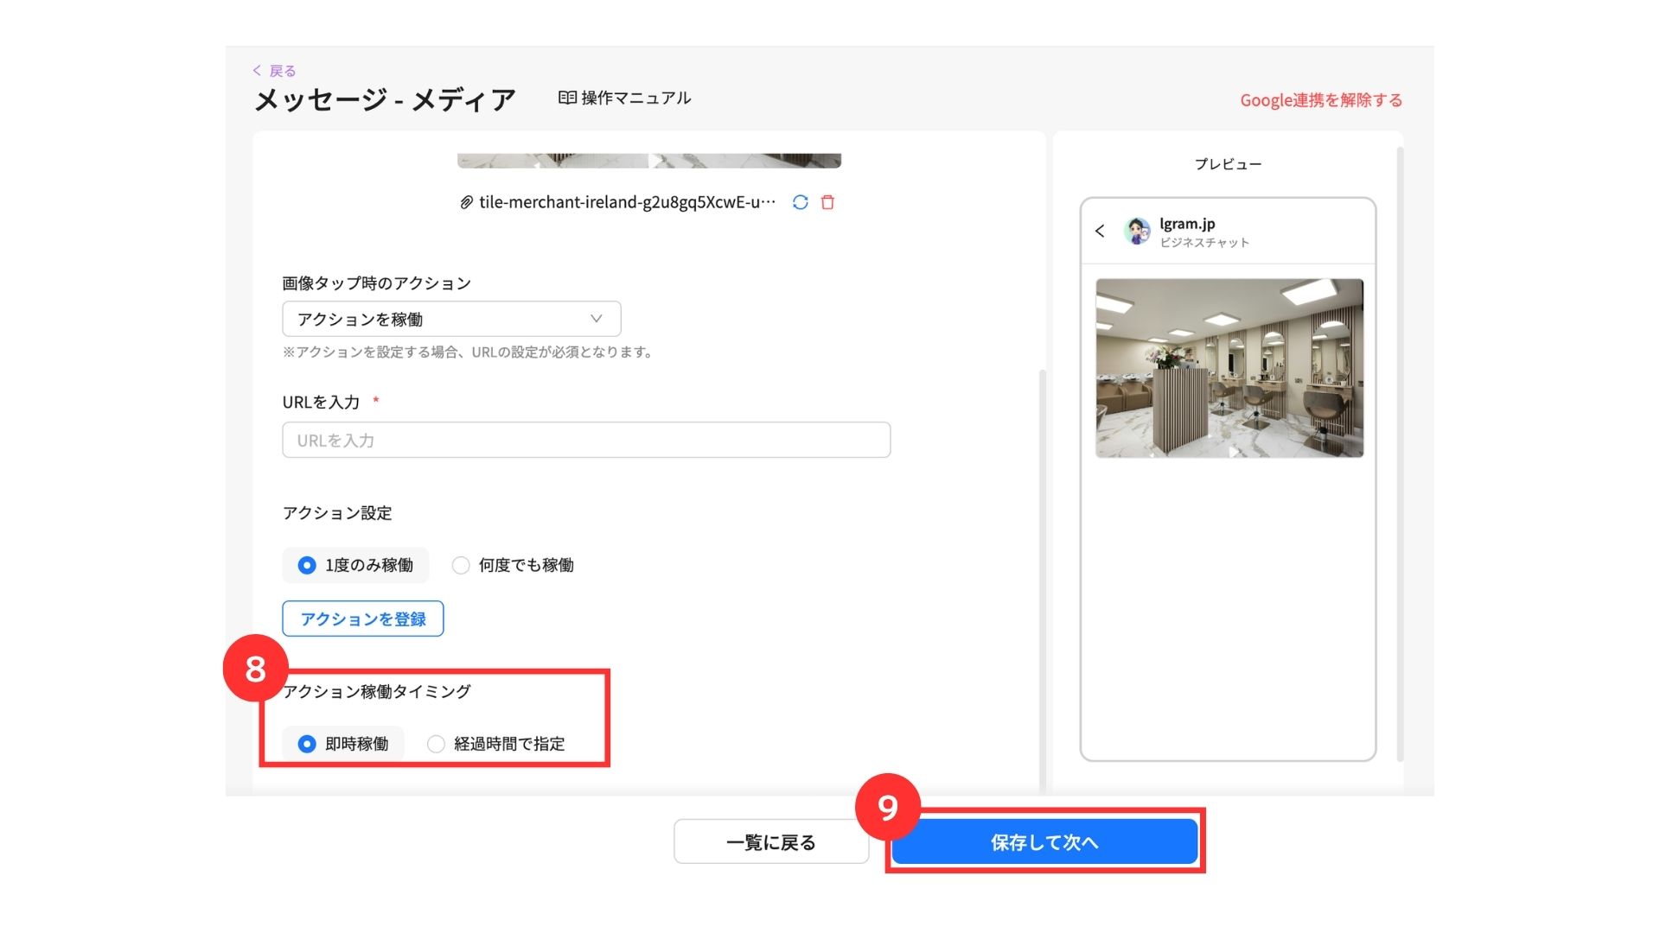Select the 1度のみ稼働 radio option
This screenshot has width=1660, height=933.
click(x=307, y=565)
